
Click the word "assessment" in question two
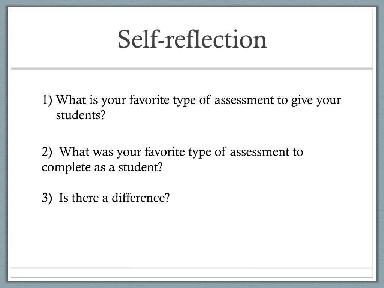[x=259, y=152]
